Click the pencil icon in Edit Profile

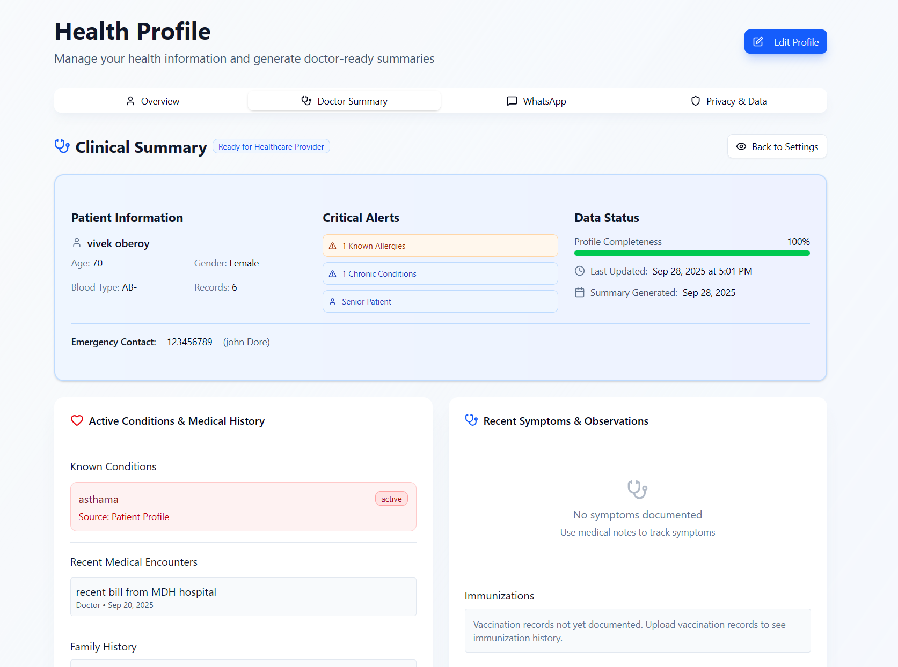click(758, 42)
